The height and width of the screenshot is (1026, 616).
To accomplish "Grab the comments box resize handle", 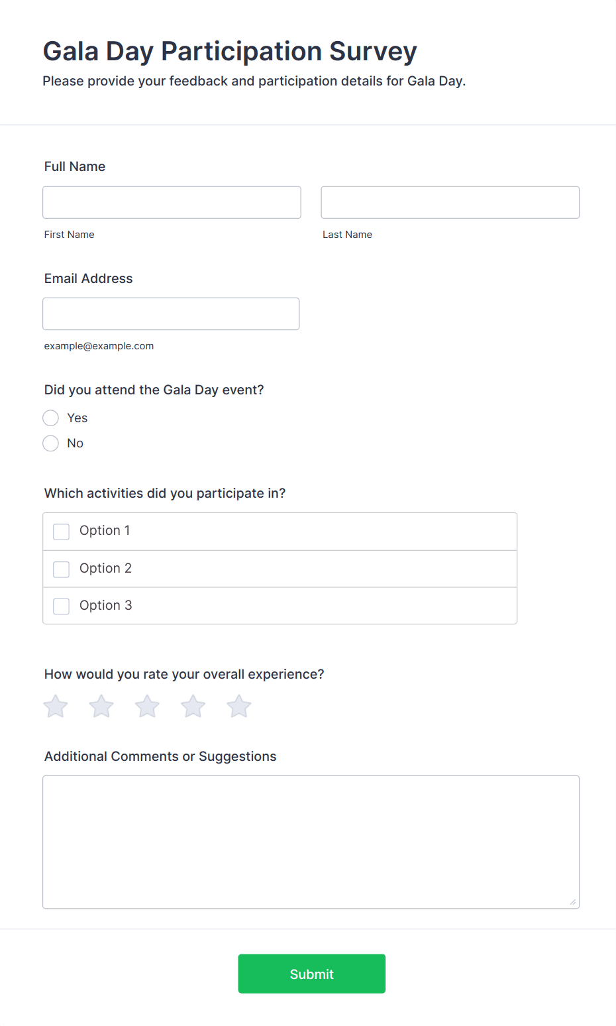I will [x=573, y=902].
